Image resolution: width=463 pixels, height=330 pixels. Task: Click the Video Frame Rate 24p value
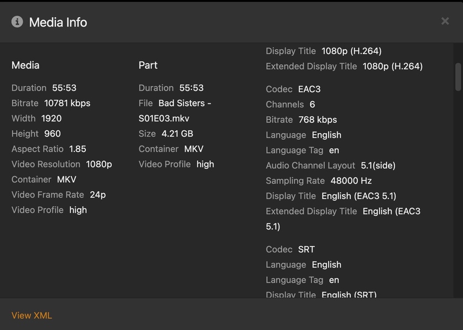tap(98, 195)
